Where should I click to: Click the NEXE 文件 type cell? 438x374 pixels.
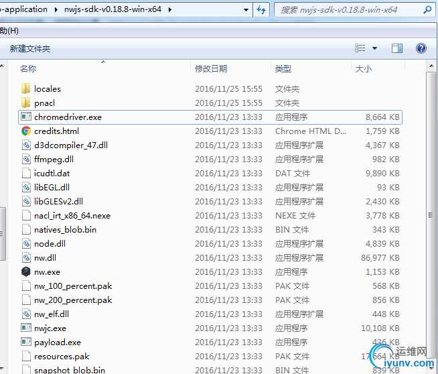coord(295,216)
